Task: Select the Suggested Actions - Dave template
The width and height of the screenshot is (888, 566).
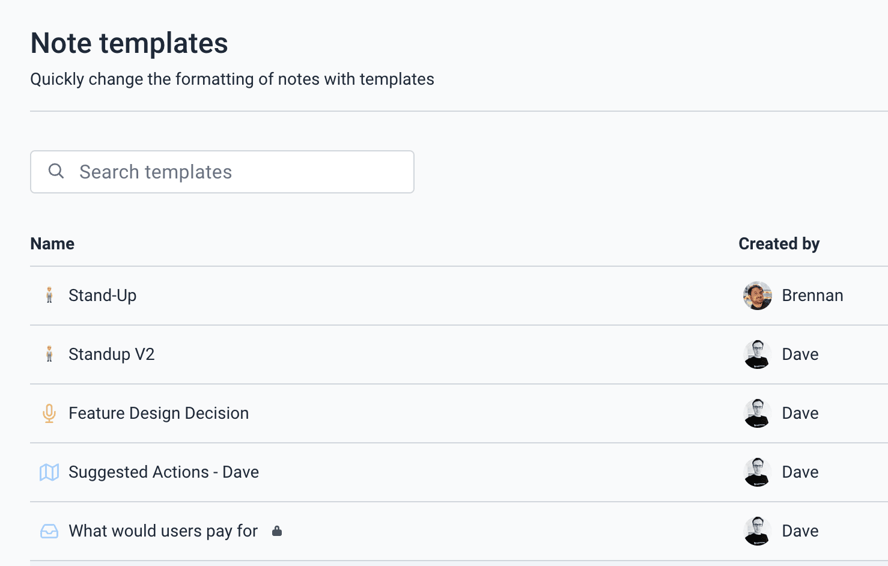Action: (x=163, y=472)
